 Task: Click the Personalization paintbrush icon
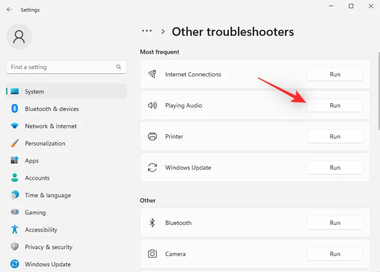coord(15,143)
